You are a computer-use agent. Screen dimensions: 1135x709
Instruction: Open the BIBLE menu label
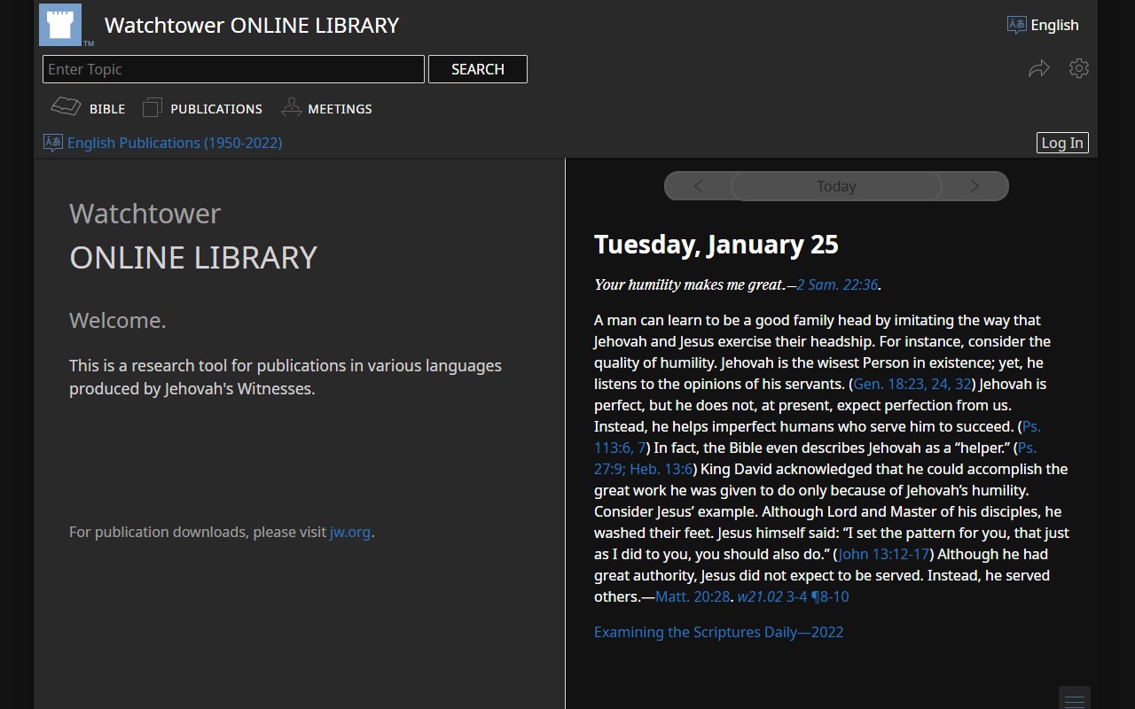pos(107,109)
